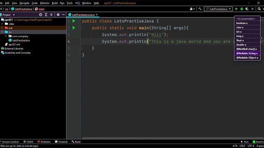Open the Build tool window

76,142
